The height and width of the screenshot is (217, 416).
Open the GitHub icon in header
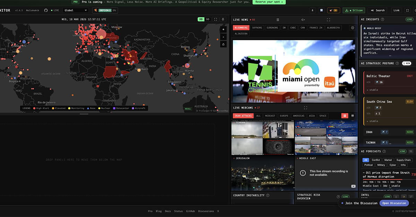(46, 10)
